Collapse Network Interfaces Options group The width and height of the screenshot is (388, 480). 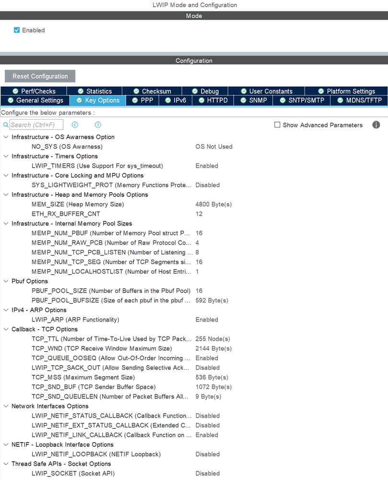pos(6,406)
